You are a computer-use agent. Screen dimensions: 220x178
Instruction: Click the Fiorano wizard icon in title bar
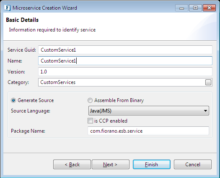click(7, 8)
